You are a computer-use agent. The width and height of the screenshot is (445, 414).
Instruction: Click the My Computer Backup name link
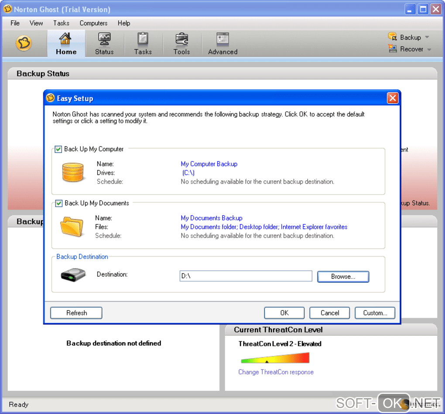click(209, 164)
